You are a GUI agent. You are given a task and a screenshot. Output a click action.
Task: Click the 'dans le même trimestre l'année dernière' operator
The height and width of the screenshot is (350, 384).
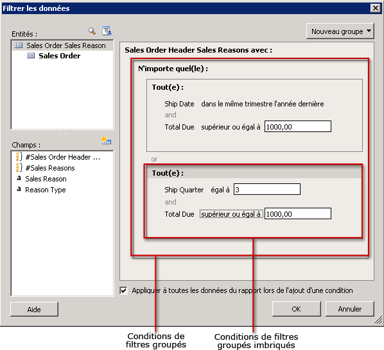click(x=262, y=104)
